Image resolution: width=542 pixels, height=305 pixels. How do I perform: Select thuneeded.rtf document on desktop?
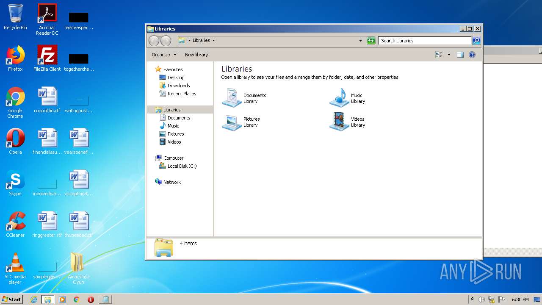pyautogui.click(x=78, y=225)
